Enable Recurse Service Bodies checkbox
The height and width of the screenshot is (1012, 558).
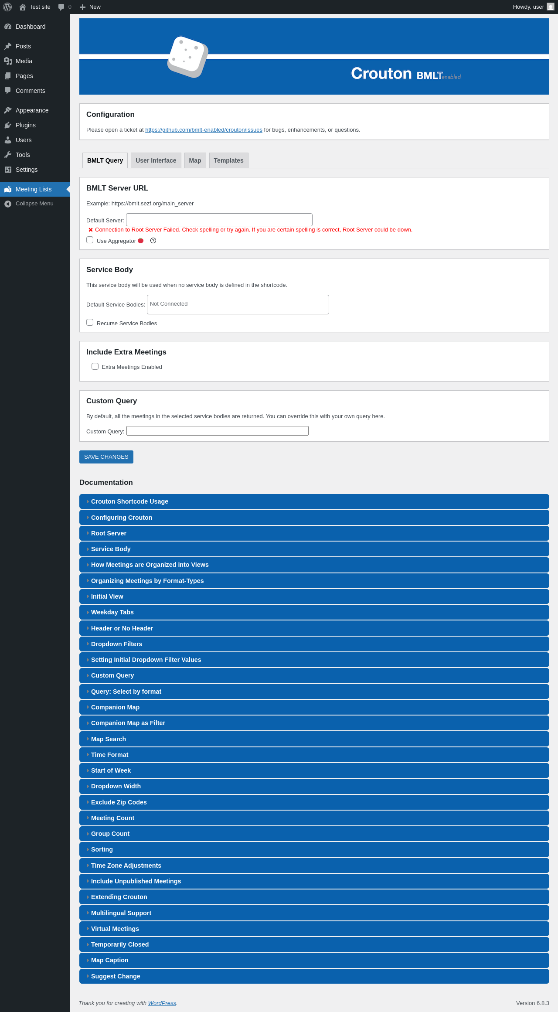click(x=90, y=322)
